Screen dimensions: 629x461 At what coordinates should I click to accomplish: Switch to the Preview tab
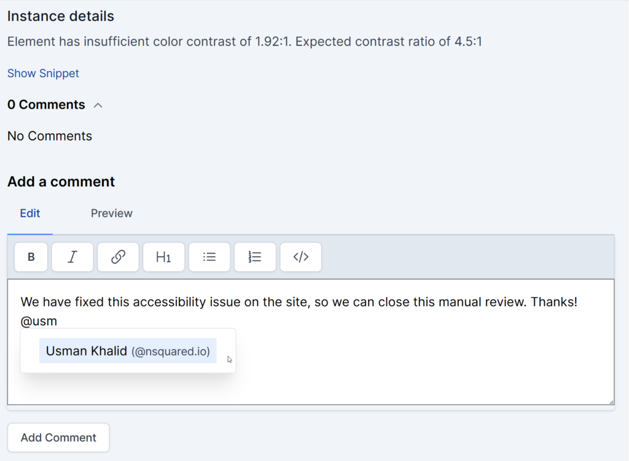tap(111, 213)
